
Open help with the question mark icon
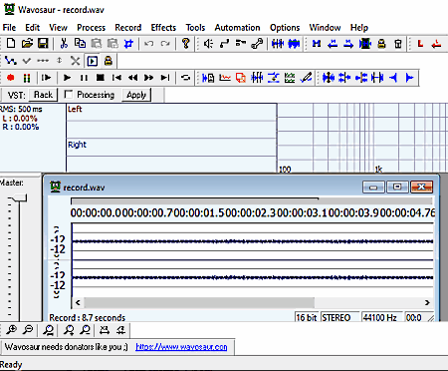(186, 44)
